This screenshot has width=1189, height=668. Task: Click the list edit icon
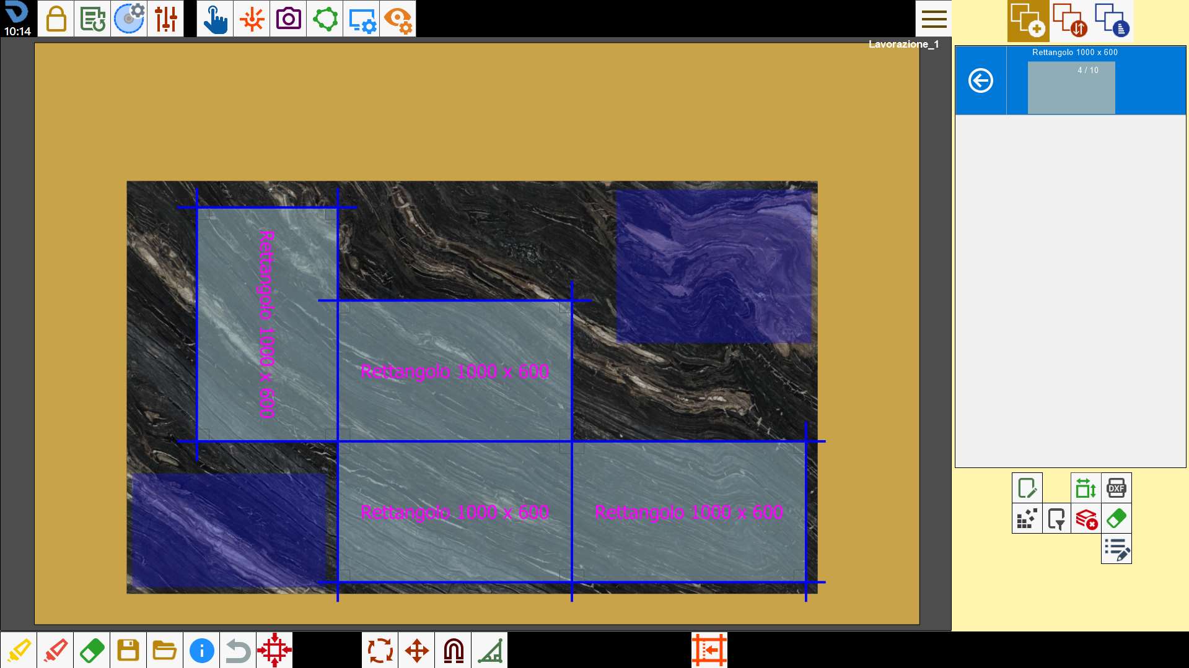coord(1117,549)
